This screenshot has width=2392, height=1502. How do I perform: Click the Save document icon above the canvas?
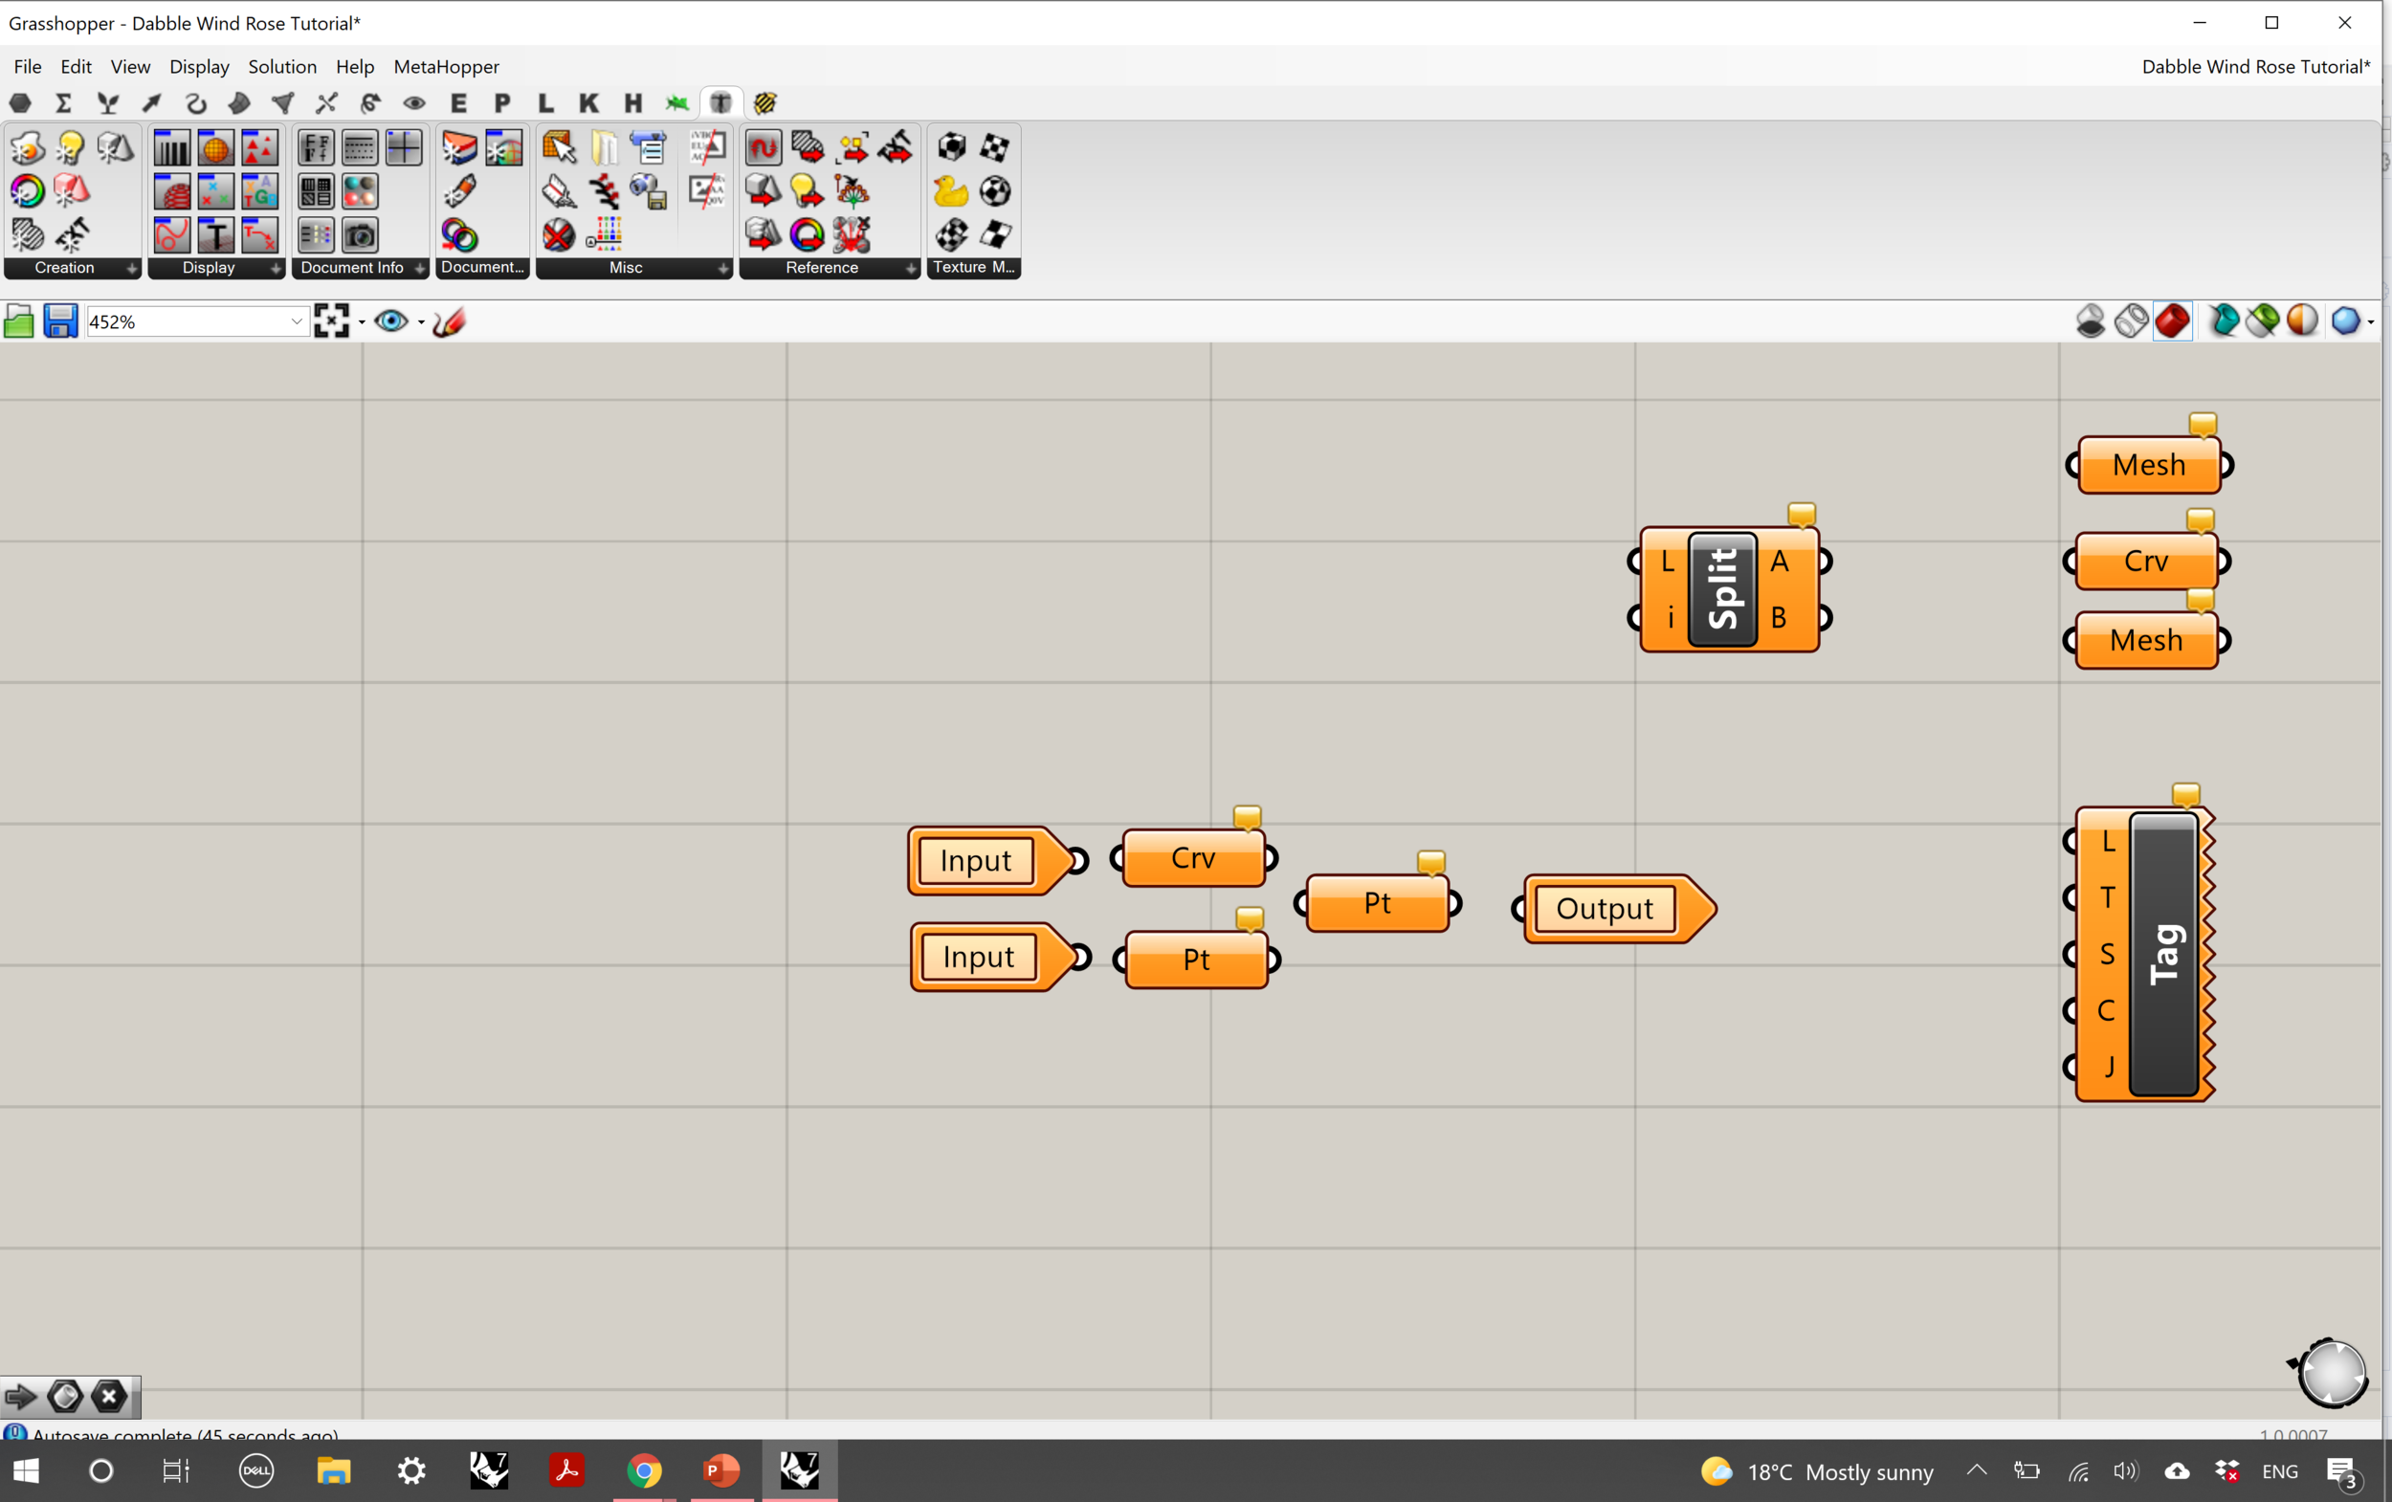pos(59,320)
